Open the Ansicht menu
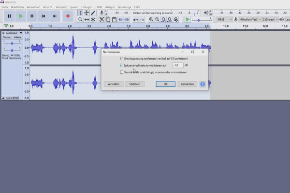Screen dimensions: 290x193 [48, 7]
